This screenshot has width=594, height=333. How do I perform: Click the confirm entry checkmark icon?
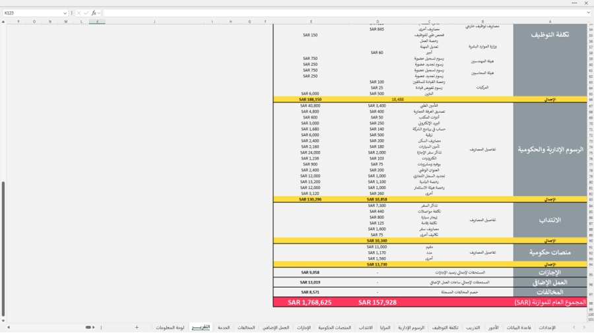click(86, 13)
